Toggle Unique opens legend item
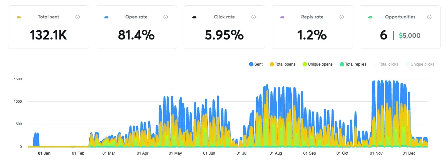The height and width of the screenshot is (167, 448). (x=317, y=64)
